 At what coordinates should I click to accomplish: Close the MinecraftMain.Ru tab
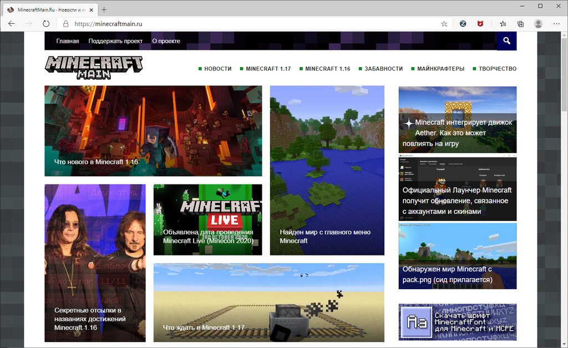92,10
